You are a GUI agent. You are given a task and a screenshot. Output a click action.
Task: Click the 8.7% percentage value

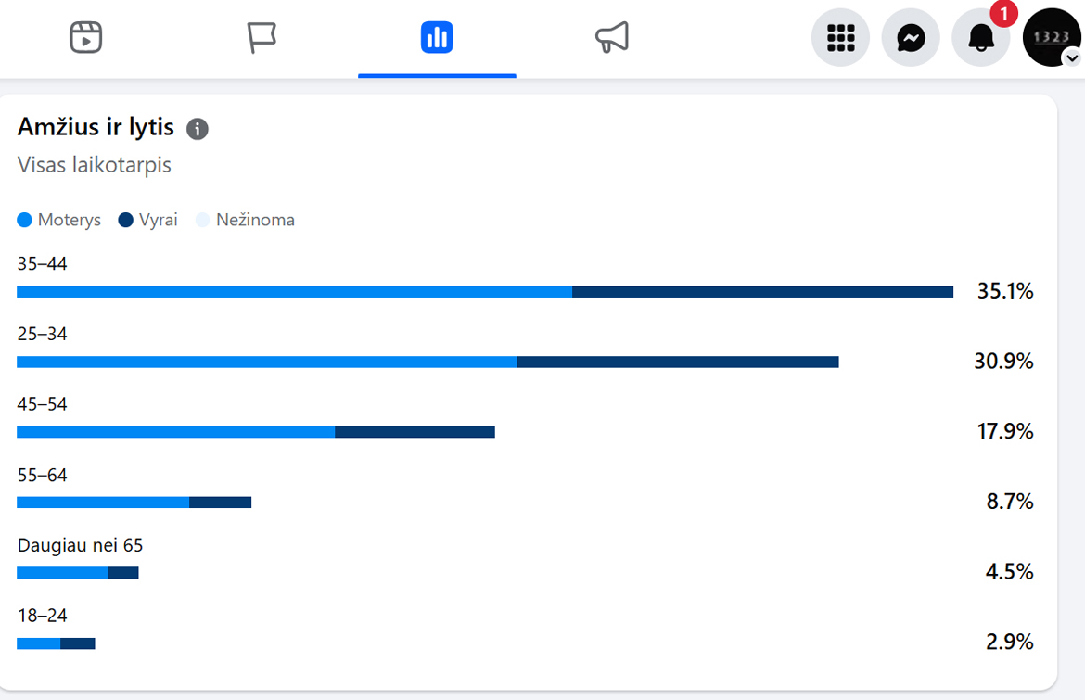tap(1010, 502)
